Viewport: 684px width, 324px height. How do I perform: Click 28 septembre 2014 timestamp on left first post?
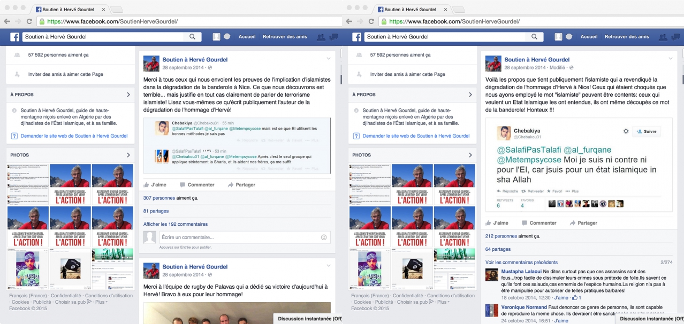coord(184,68)
